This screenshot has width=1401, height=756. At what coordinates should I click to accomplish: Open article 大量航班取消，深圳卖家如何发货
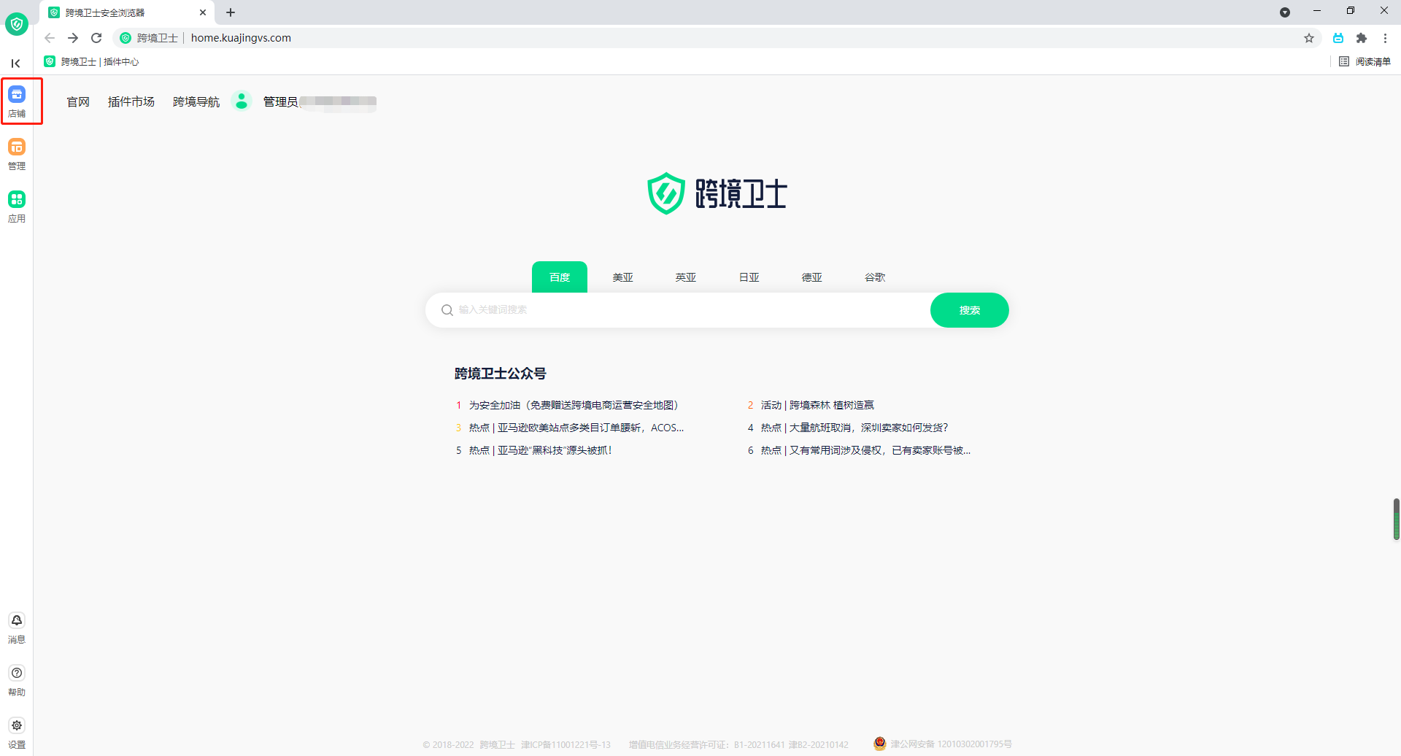(x=854, y=428)
